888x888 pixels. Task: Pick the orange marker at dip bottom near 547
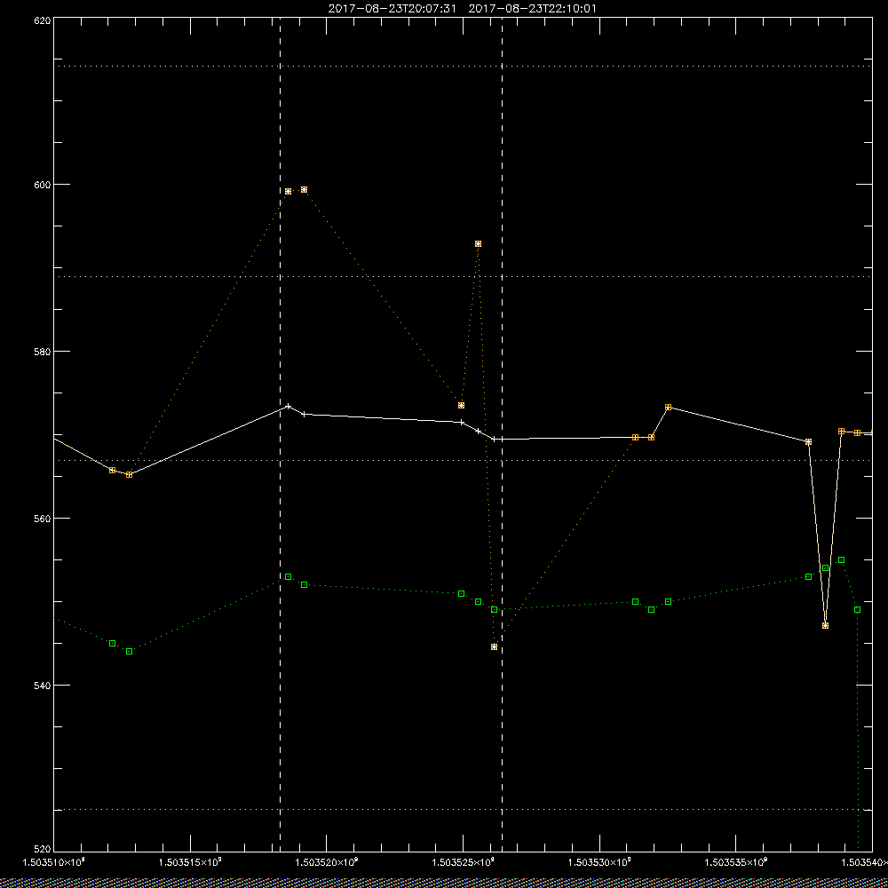pos(825,625)
